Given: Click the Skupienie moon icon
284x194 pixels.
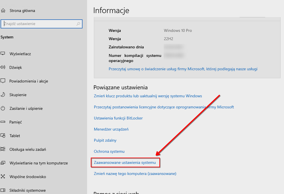Looking at the screenshot, I should coord(3,95).
